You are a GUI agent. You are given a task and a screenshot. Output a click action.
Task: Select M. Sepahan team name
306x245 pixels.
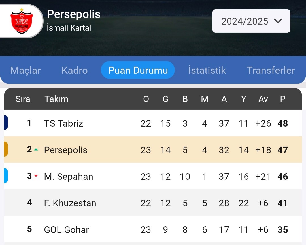point(69,177)
